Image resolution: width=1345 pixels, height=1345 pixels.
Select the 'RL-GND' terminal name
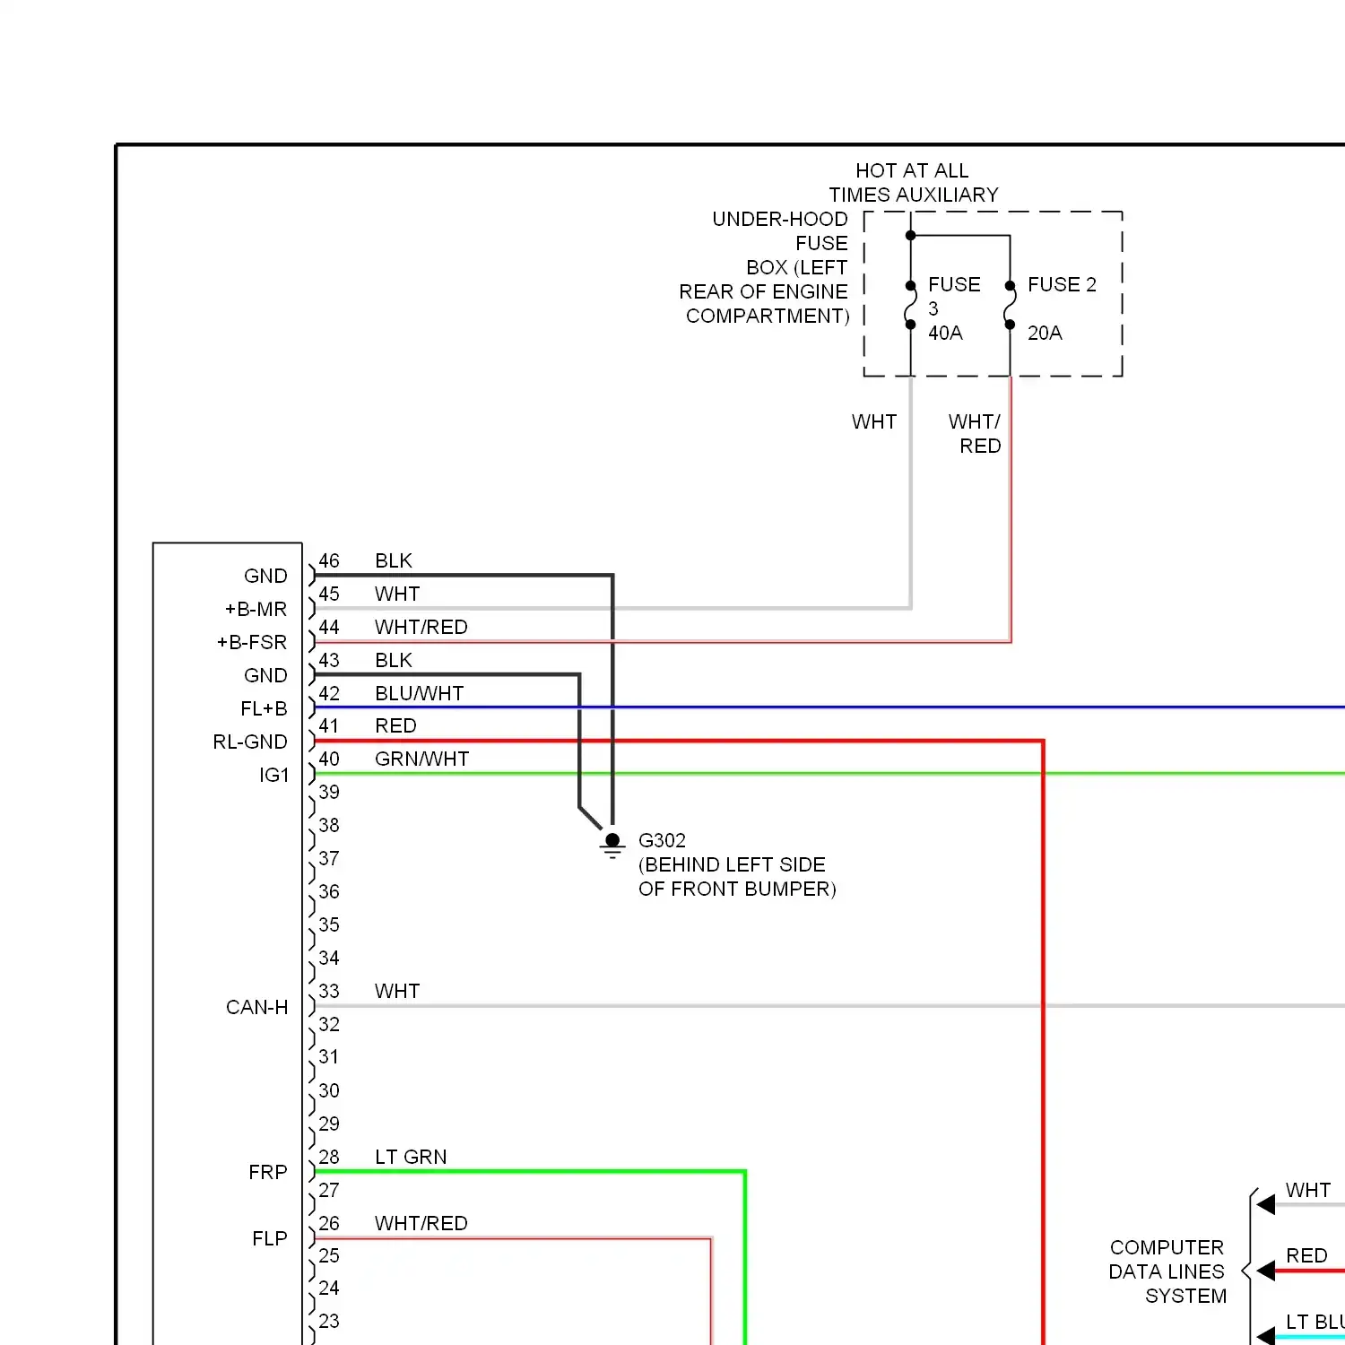(x=250, y=742)
